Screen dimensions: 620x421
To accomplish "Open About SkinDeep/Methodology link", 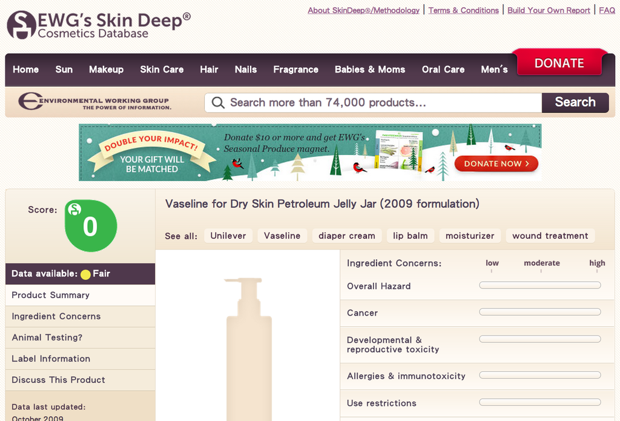I will tap(364, 11).
